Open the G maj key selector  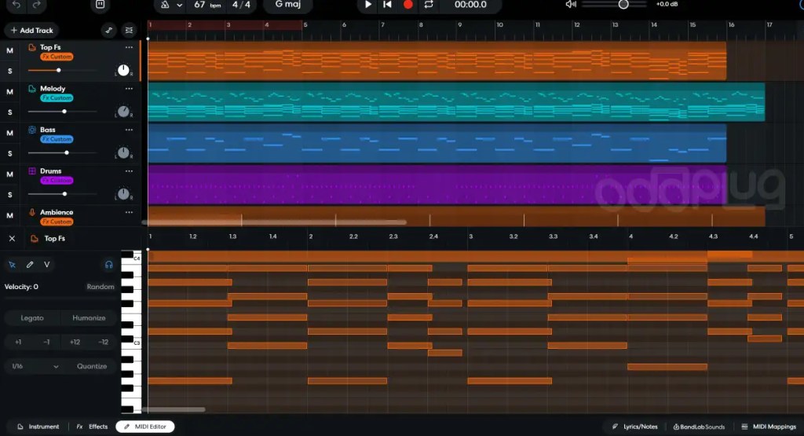pos(288,4)
